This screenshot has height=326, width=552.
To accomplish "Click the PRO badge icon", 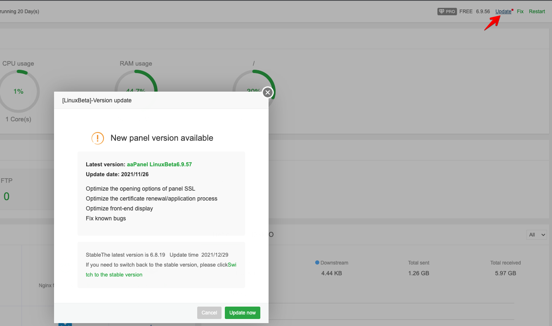I will (x=447, y=12).
